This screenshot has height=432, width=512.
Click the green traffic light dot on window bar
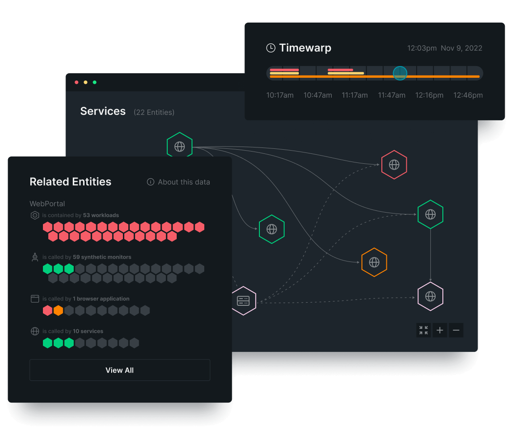tap(94, 82)
